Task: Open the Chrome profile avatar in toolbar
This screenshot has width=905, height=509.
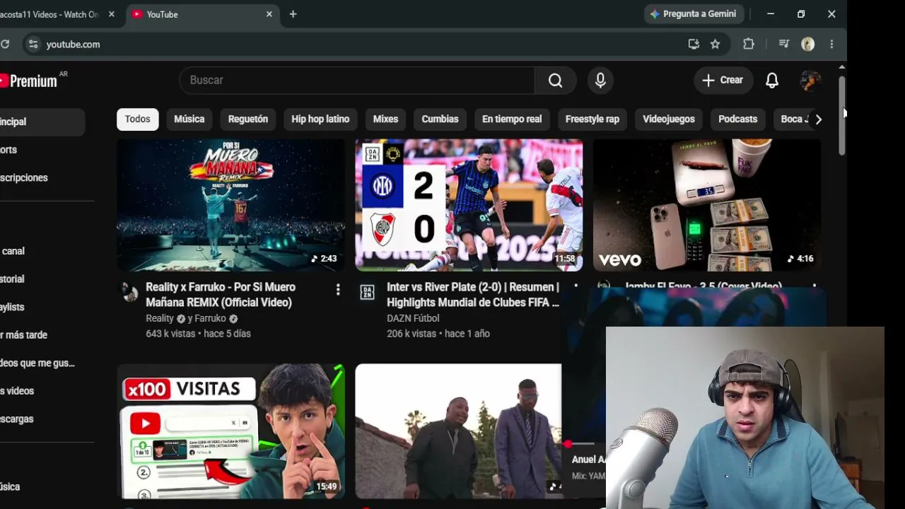Action: (808, 45)
